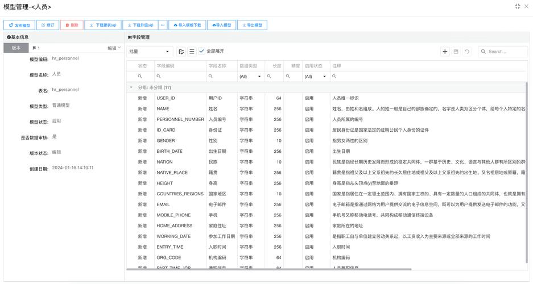The image size is (533, 284).
Task: Add a new field with the plus icon
Action: click(445, 52)
